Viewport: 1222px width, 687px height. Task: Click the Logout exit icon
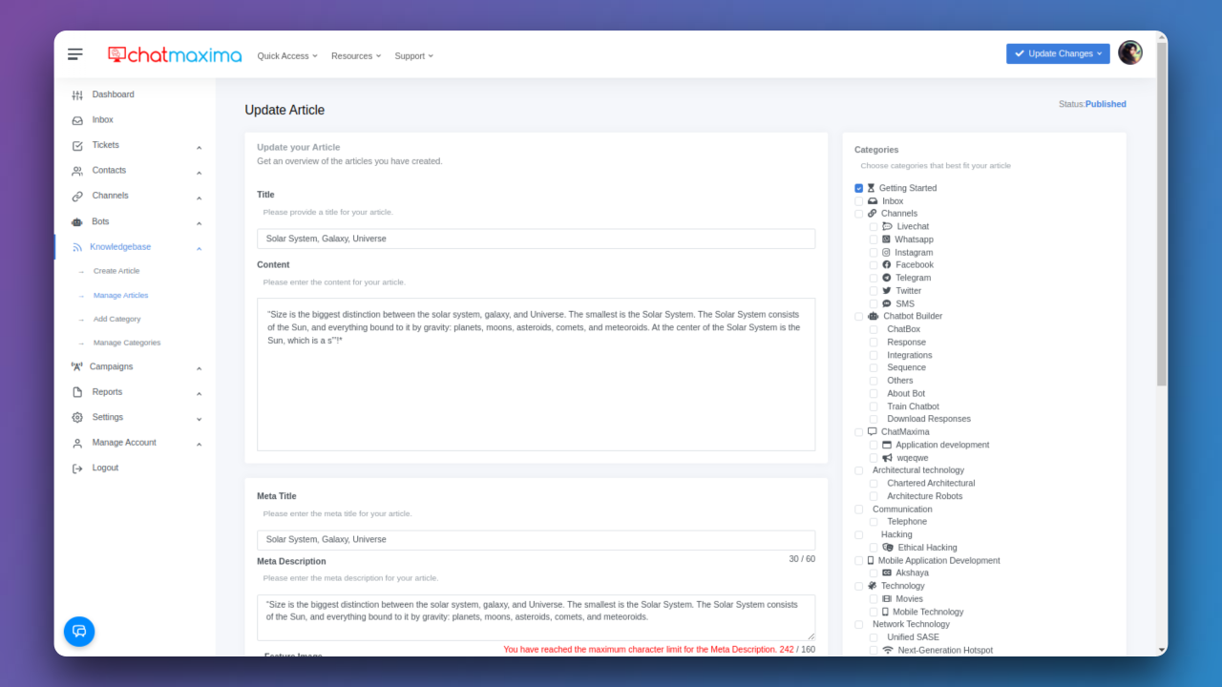[77, 468]
